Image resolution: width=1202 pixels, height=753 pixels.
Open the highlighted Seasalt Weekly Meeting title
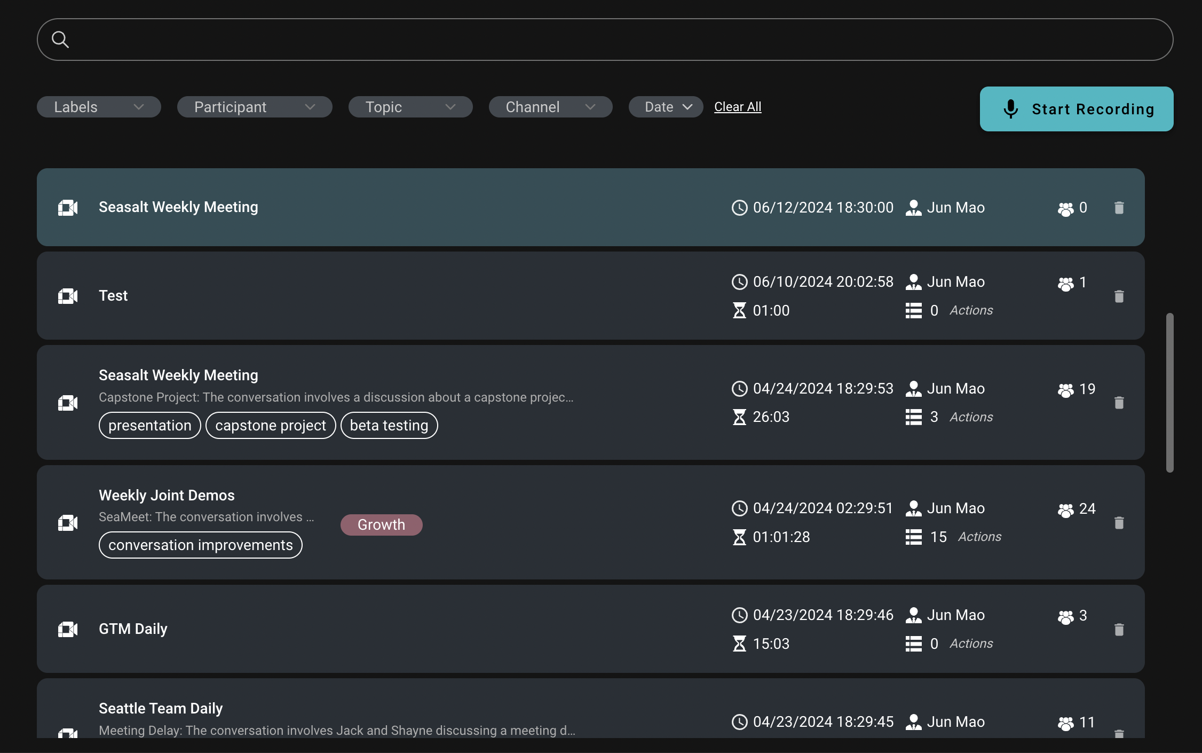point(178,207)
